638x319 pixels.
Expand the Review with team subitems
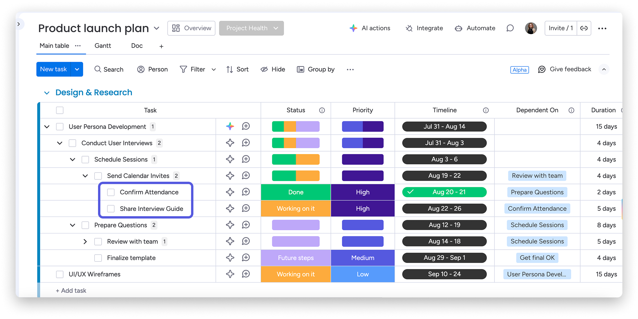tap(85, 241)
